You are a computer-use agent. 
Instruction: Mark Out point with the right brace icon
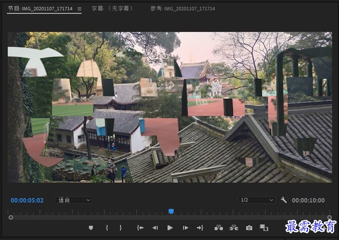pos(120,227)
